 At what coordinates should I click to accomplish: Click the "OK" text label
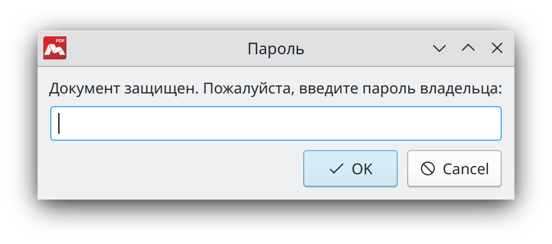362,169
